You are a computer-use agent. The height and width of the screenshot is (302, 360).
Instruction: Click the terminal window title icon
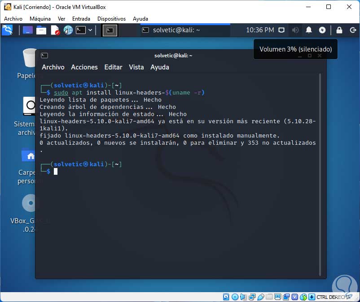44,56
